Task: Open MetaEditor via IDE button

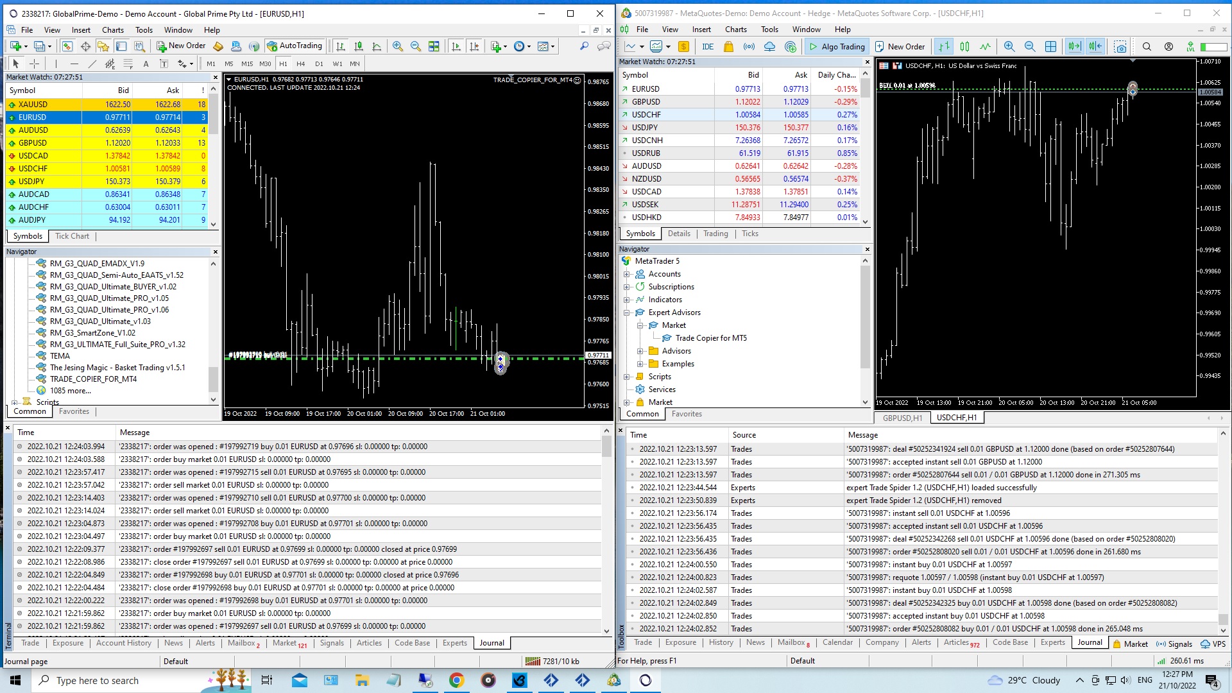Action: (708, 46)
